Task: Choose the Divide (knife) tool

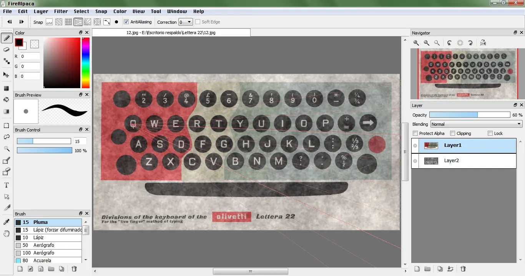Action: click(6, 208)
